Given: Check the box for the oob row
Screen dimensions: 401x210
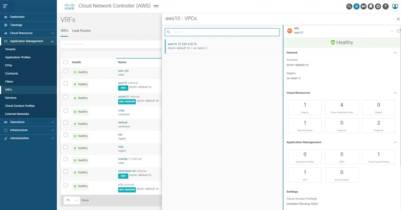Looking at the screenshot, I should pyautogui.click(x=66, y=147).
